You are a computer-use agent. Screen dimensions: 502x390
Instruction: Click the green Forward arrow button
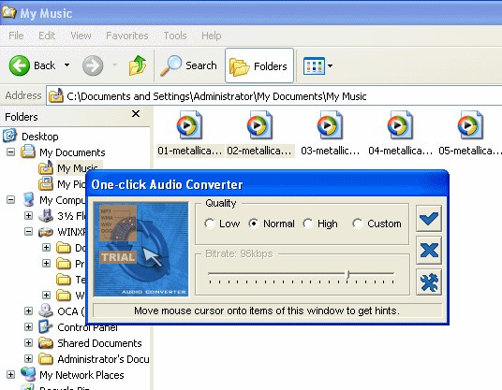93,65
